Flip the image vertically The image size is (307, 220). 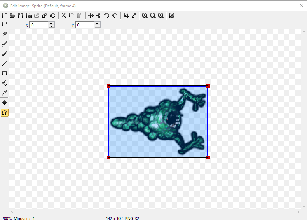[99, 15]
